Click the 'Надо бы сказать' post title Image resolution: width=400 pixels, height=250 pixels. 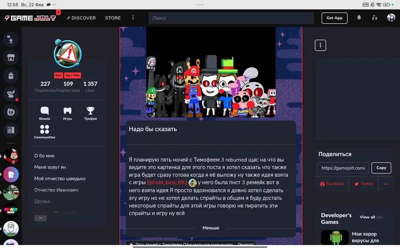(x=153, y=129)
